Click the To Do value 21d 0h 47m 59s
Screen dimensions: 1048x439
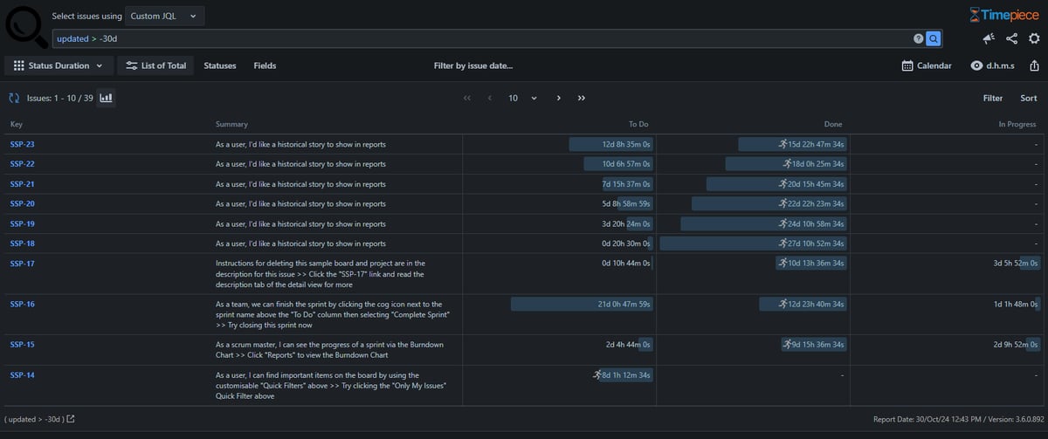tap(624, 304)
